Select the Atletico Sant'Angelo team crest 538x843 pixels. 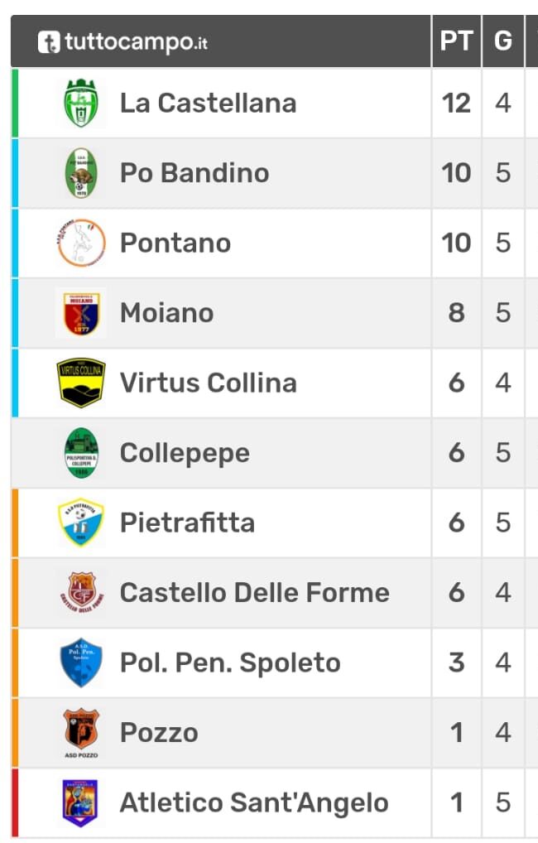80,802
